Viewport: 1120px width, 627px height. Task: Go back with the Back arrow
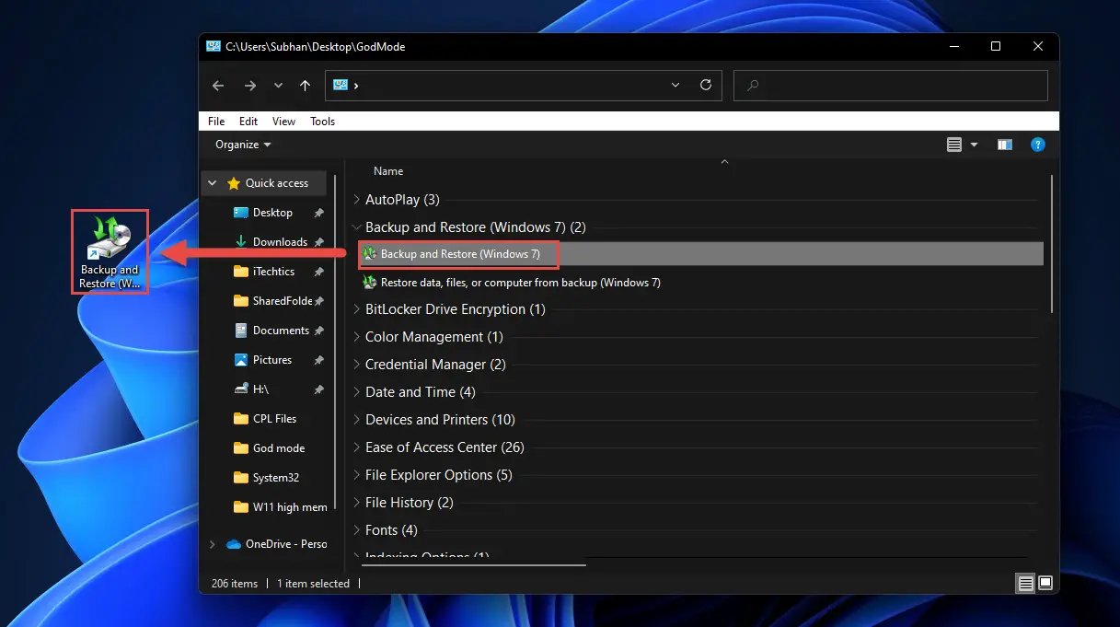tap(218, 86)
